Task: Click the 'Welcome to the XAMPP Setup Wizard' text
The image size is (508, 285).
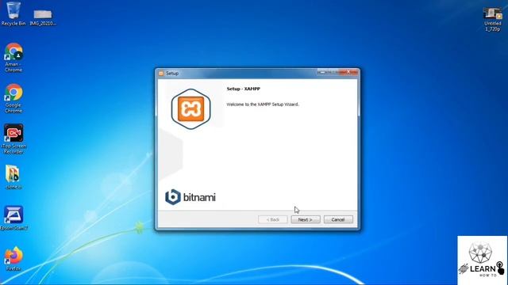Action: pos(263,104)
